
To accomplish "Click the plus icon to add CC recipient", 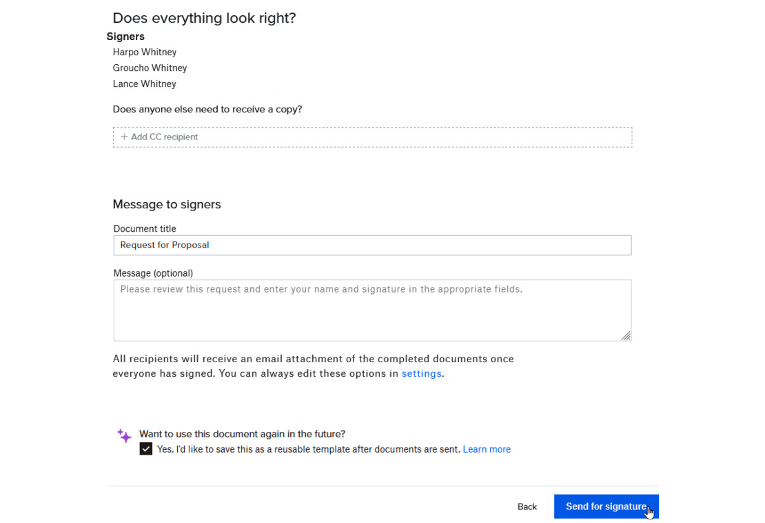I will click(x=124, y=137).
